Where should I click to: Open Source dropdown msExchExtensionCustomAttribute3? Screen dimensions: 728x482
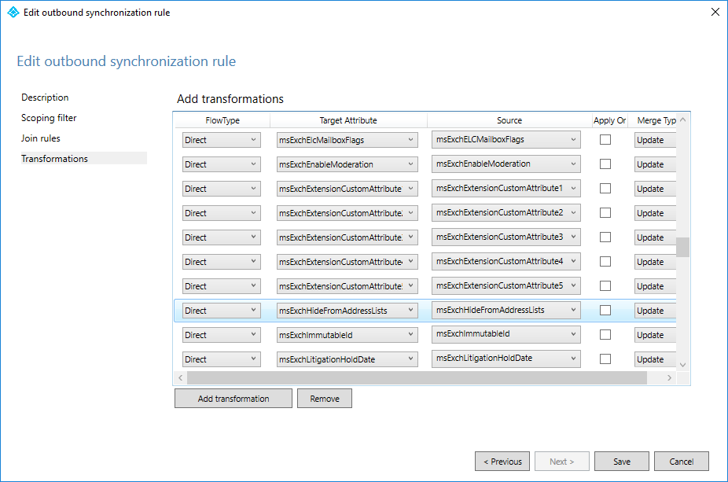(506, 237)
